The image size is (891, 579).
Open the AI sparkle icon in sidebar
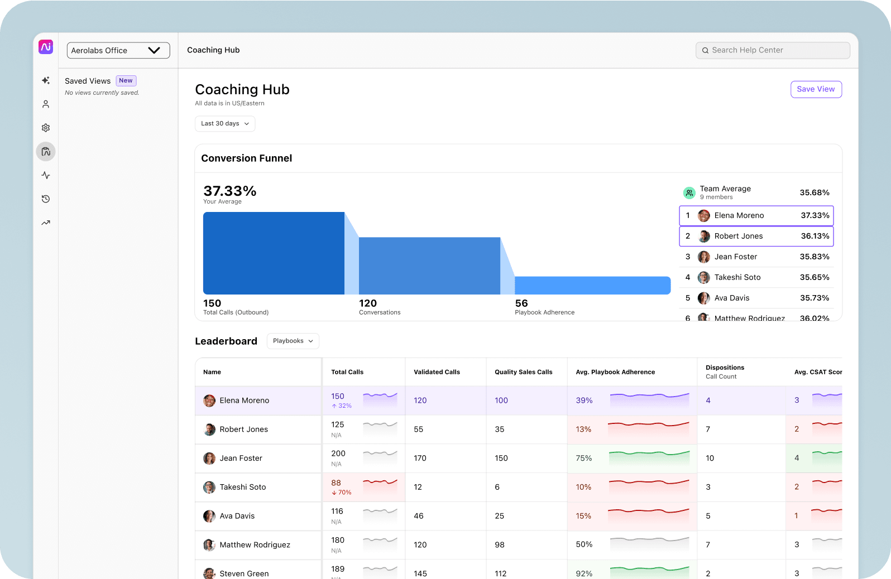(x=46, y=80)
